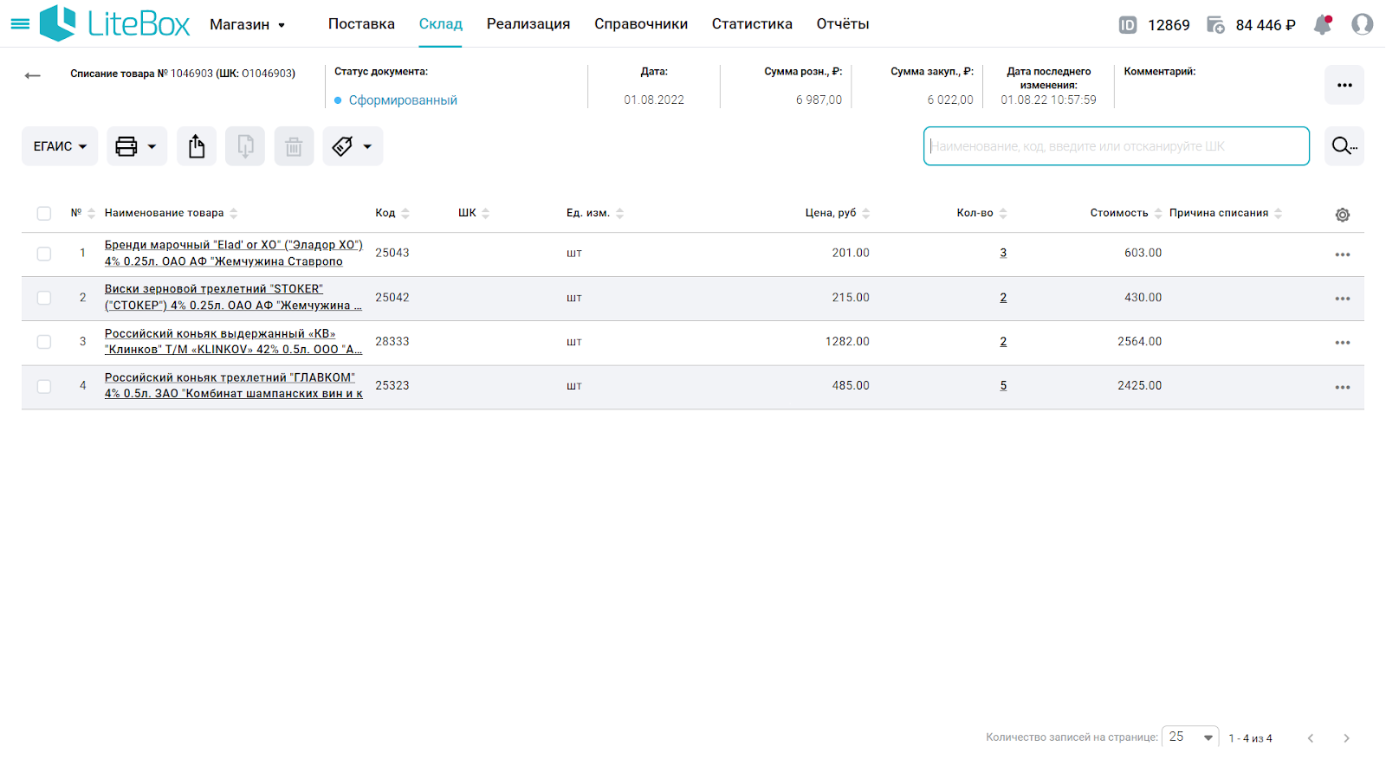
Task: Open the records per page dropdown
Action: pos(1190,737)
